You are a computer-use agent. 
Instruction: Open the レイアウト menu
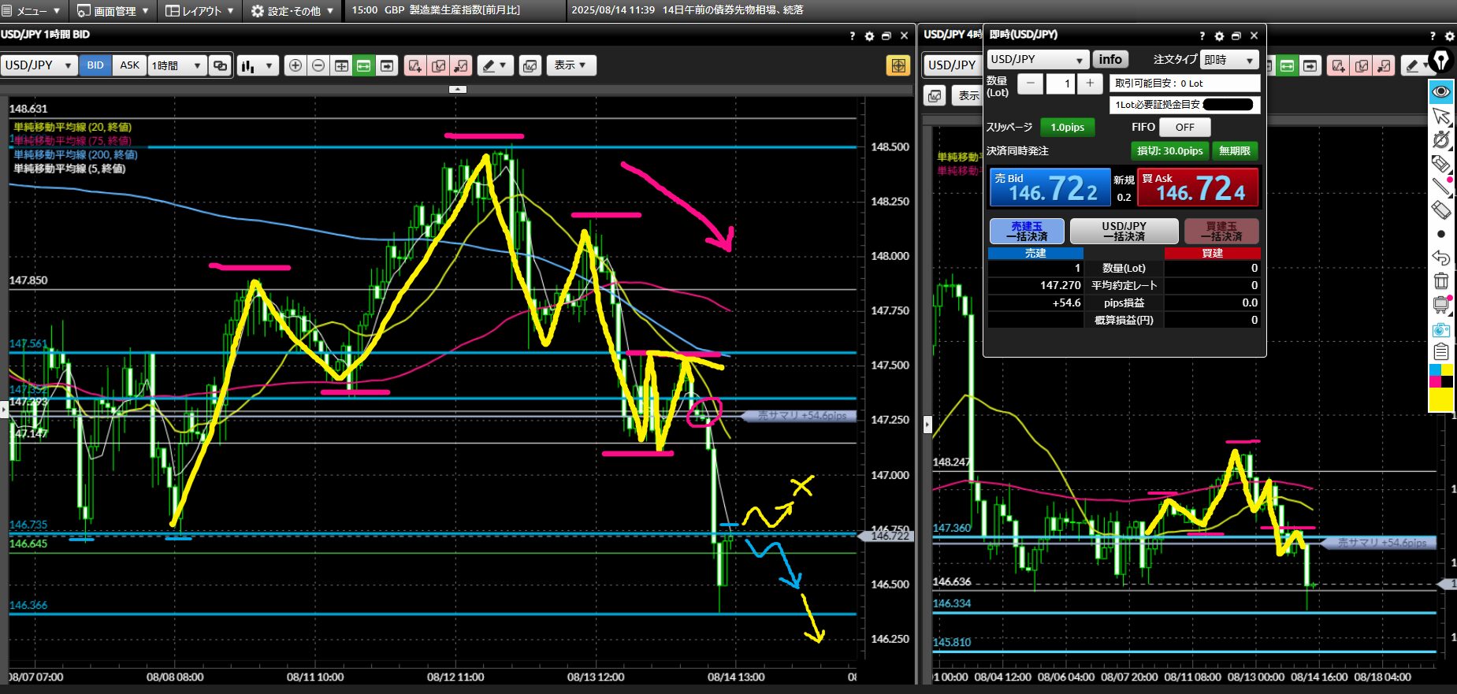coord(200,10)
